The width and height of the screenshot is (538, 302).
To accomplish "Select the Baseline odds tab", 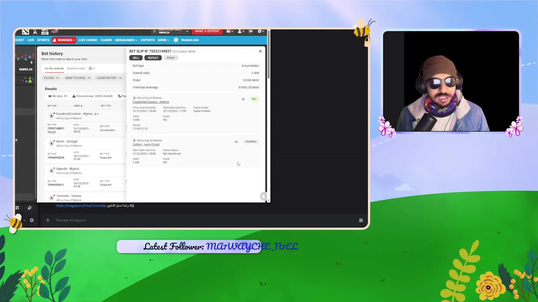I will pos(76,68).
